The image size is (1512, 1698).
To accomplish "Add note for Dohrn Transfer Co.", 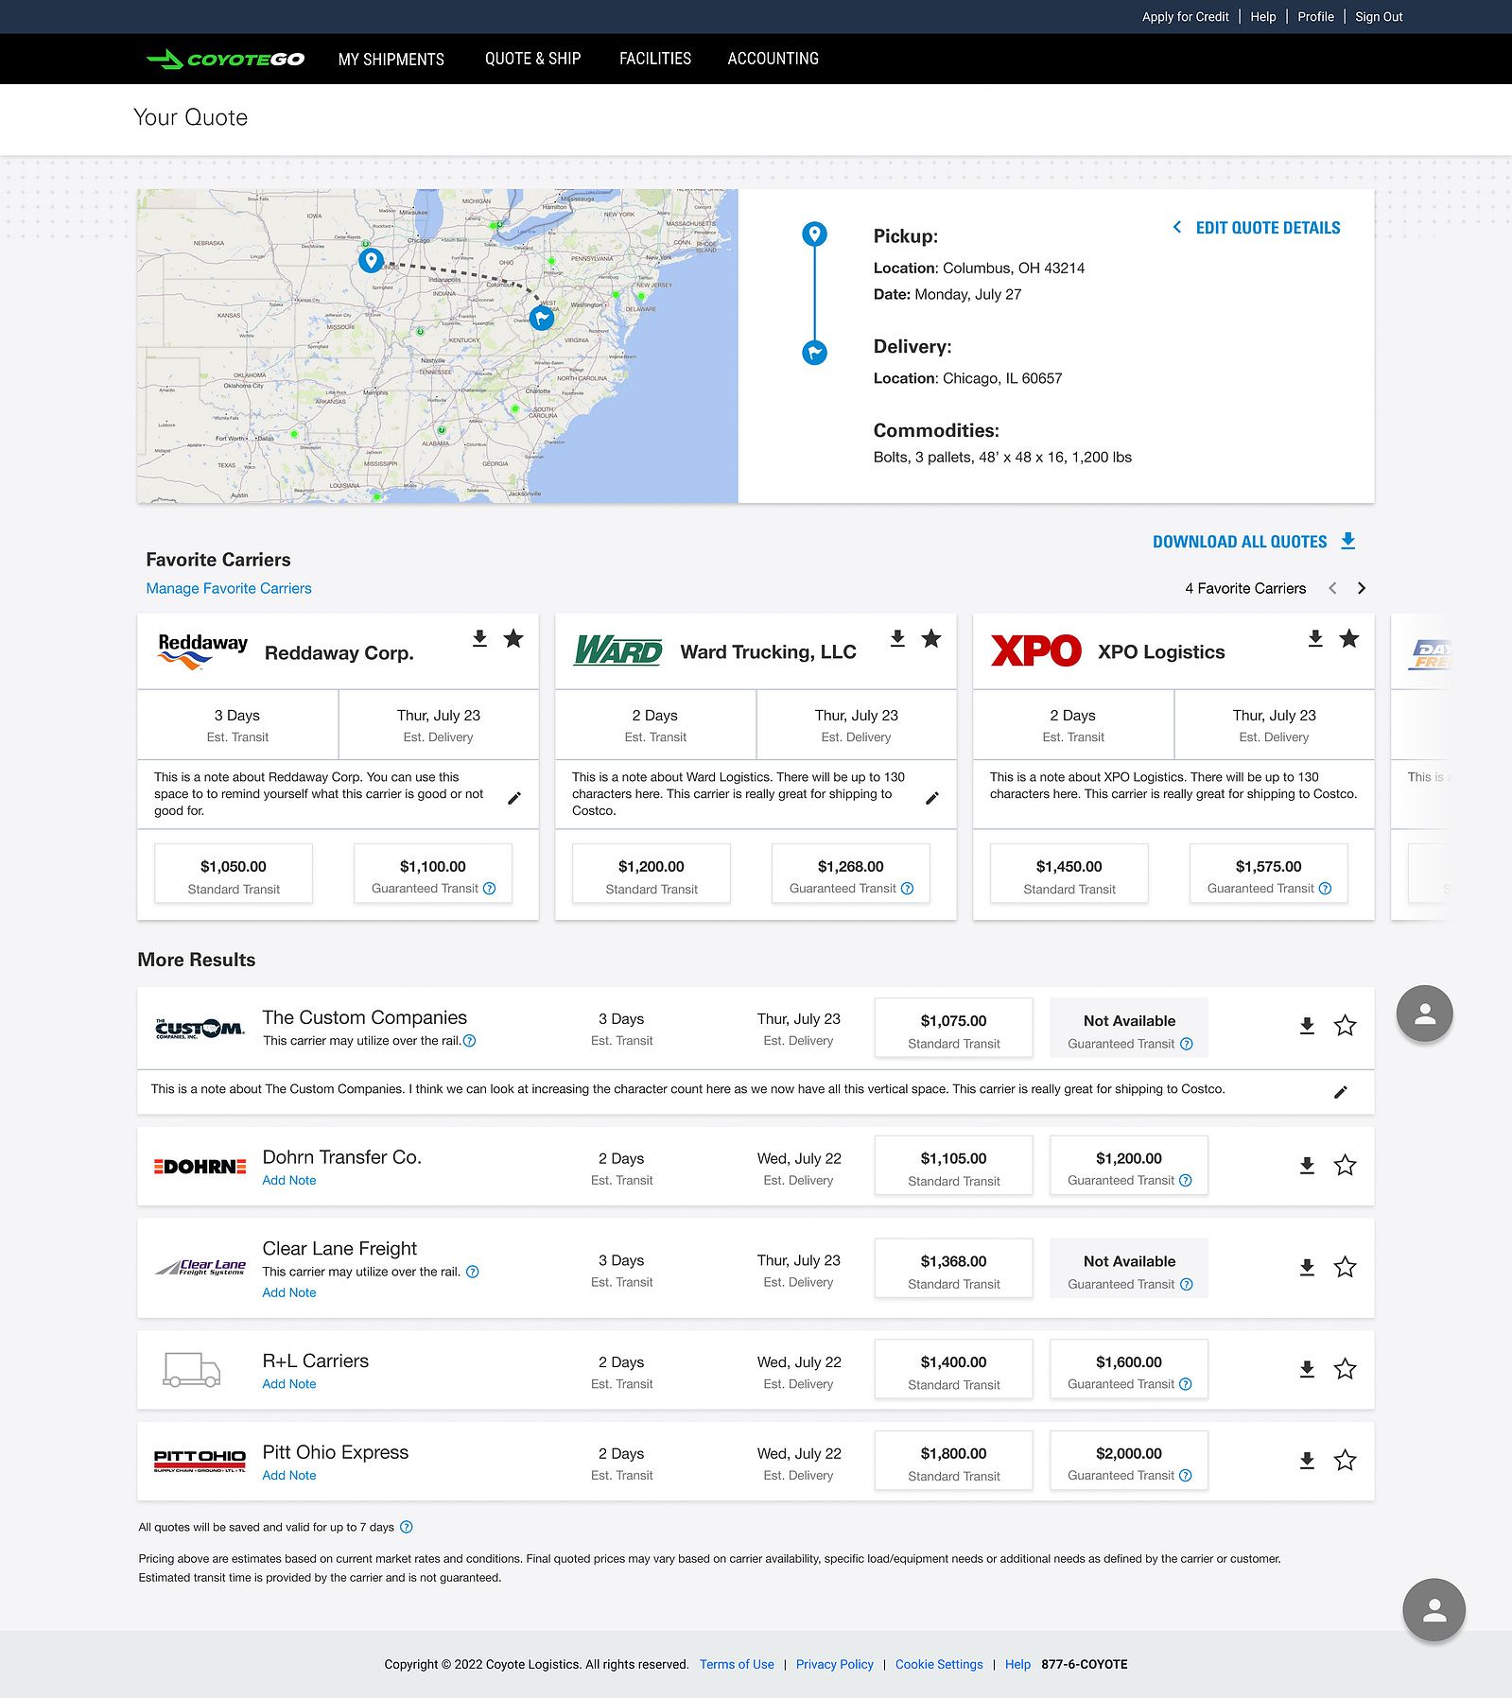I will click(x=289, y=1181).
